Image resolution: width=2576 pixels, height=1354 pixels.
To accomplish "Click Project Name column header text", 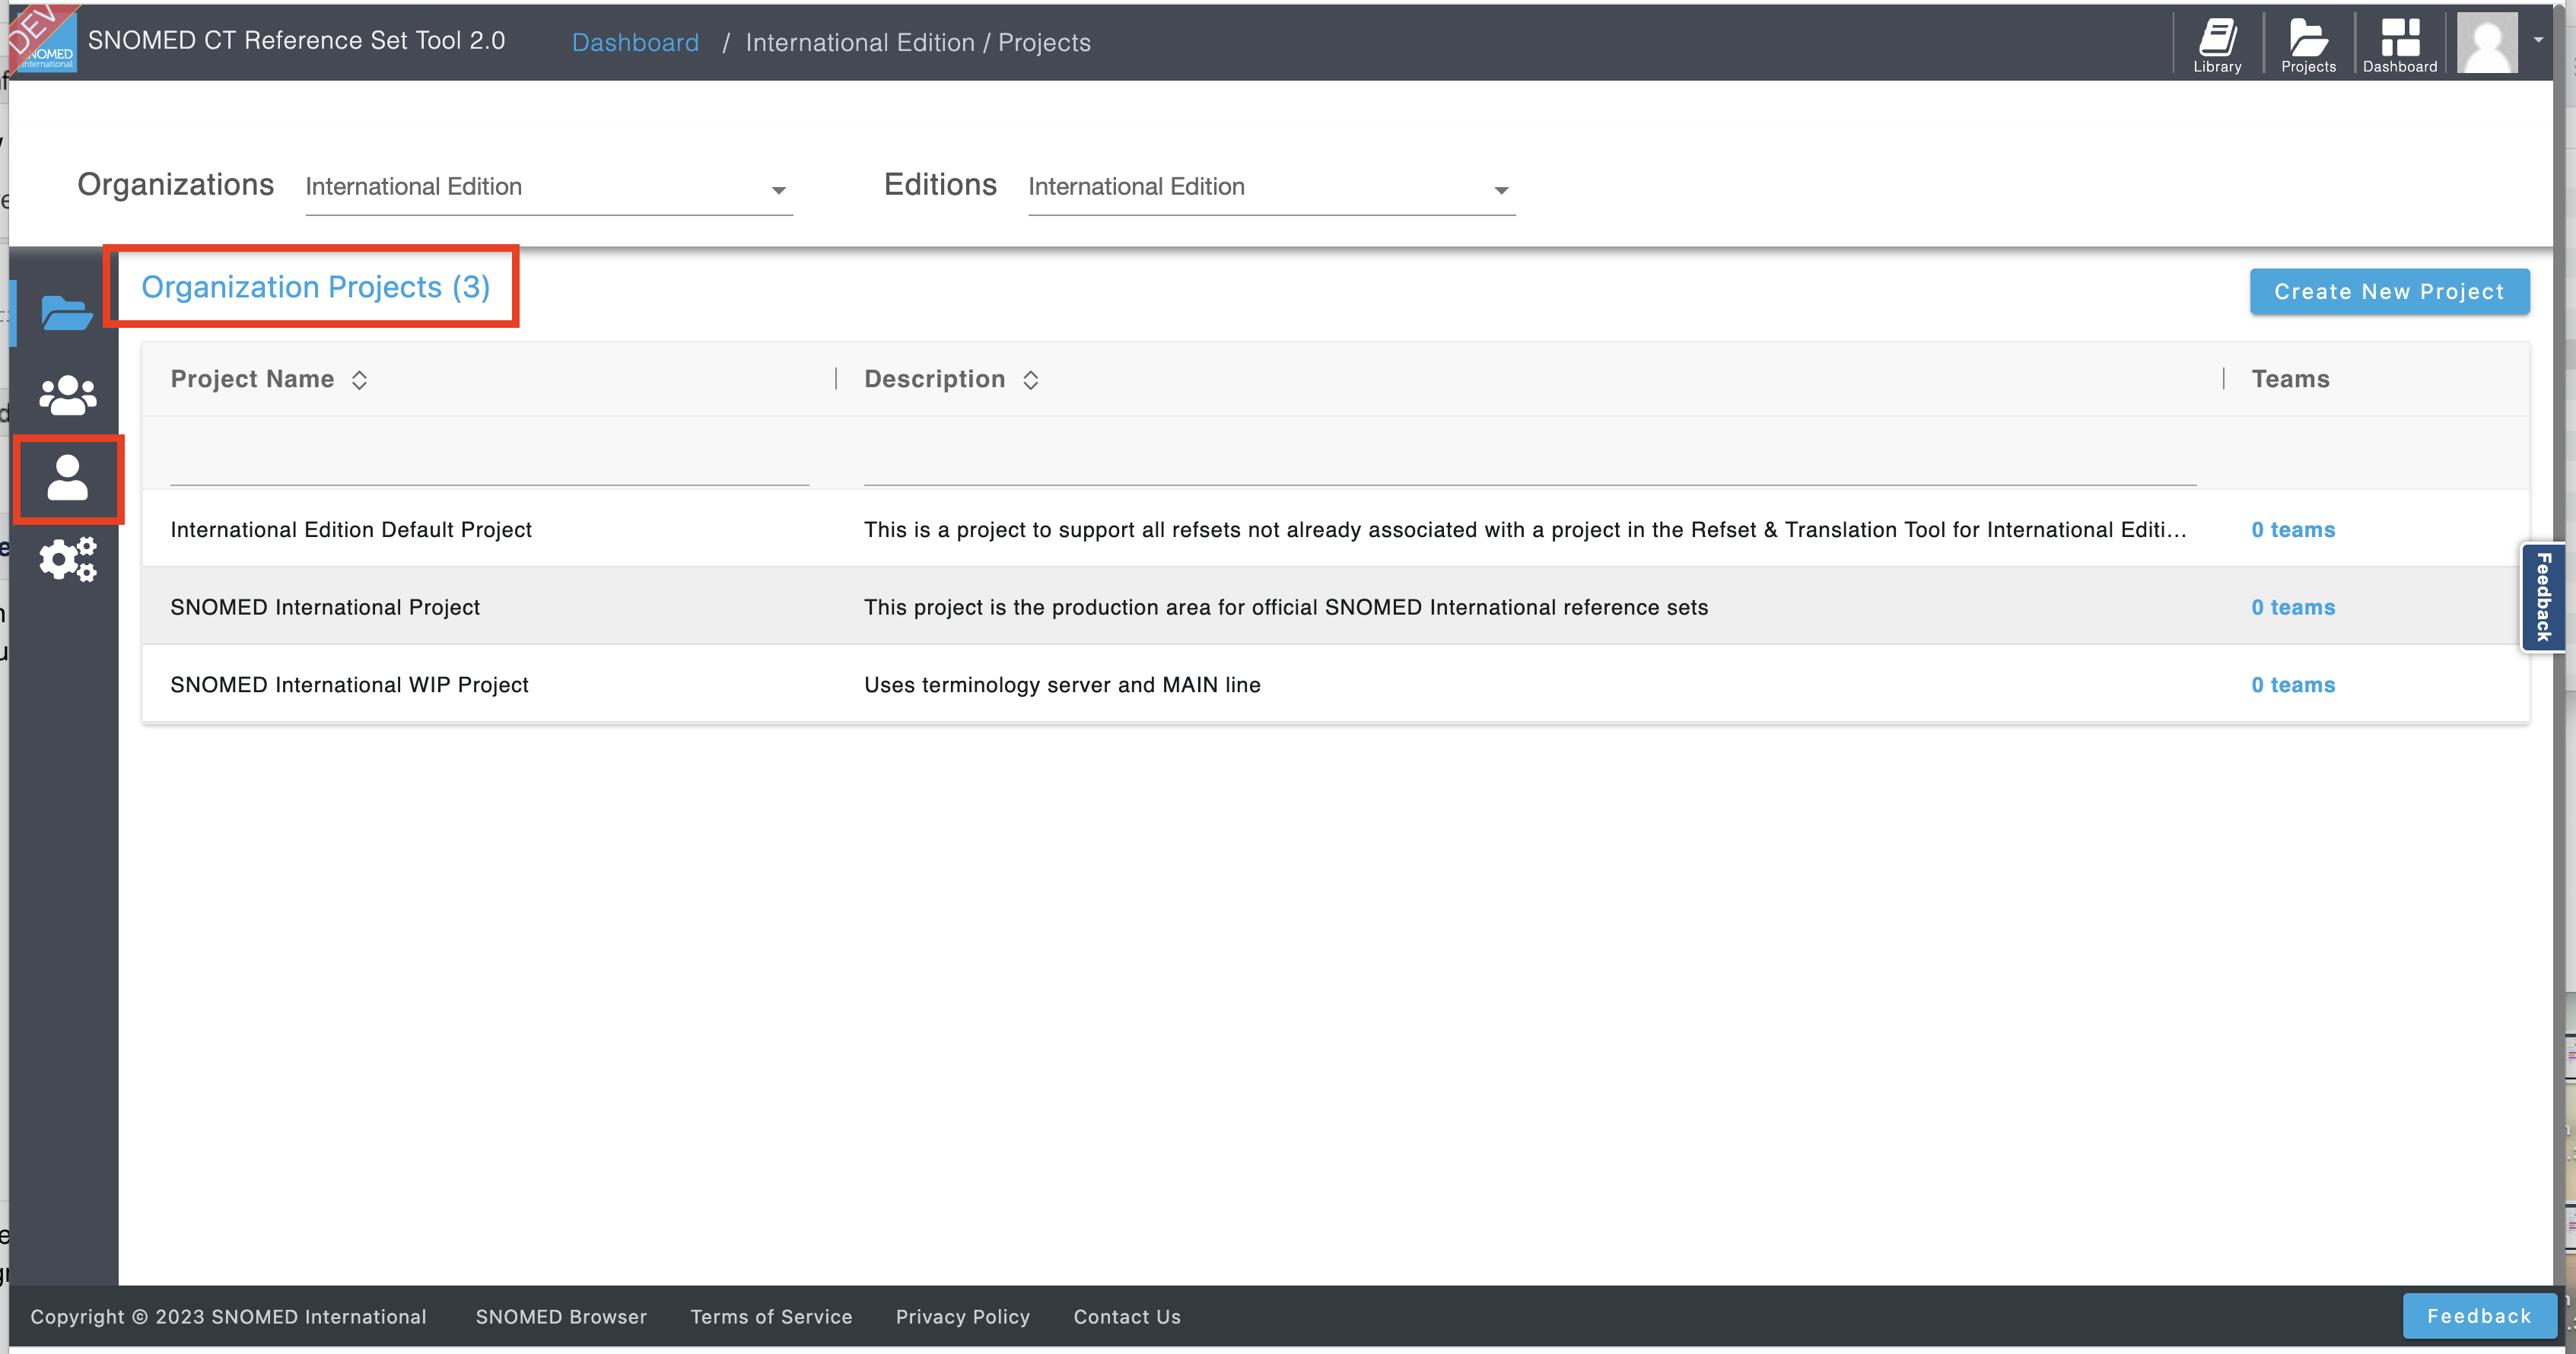I will (252, 379).
